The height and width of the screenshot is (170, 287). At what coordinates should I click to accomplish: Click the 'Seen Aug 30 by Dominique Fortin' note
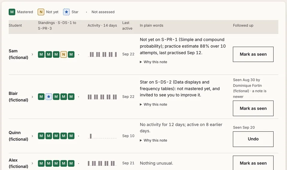(x=250, y=88)
